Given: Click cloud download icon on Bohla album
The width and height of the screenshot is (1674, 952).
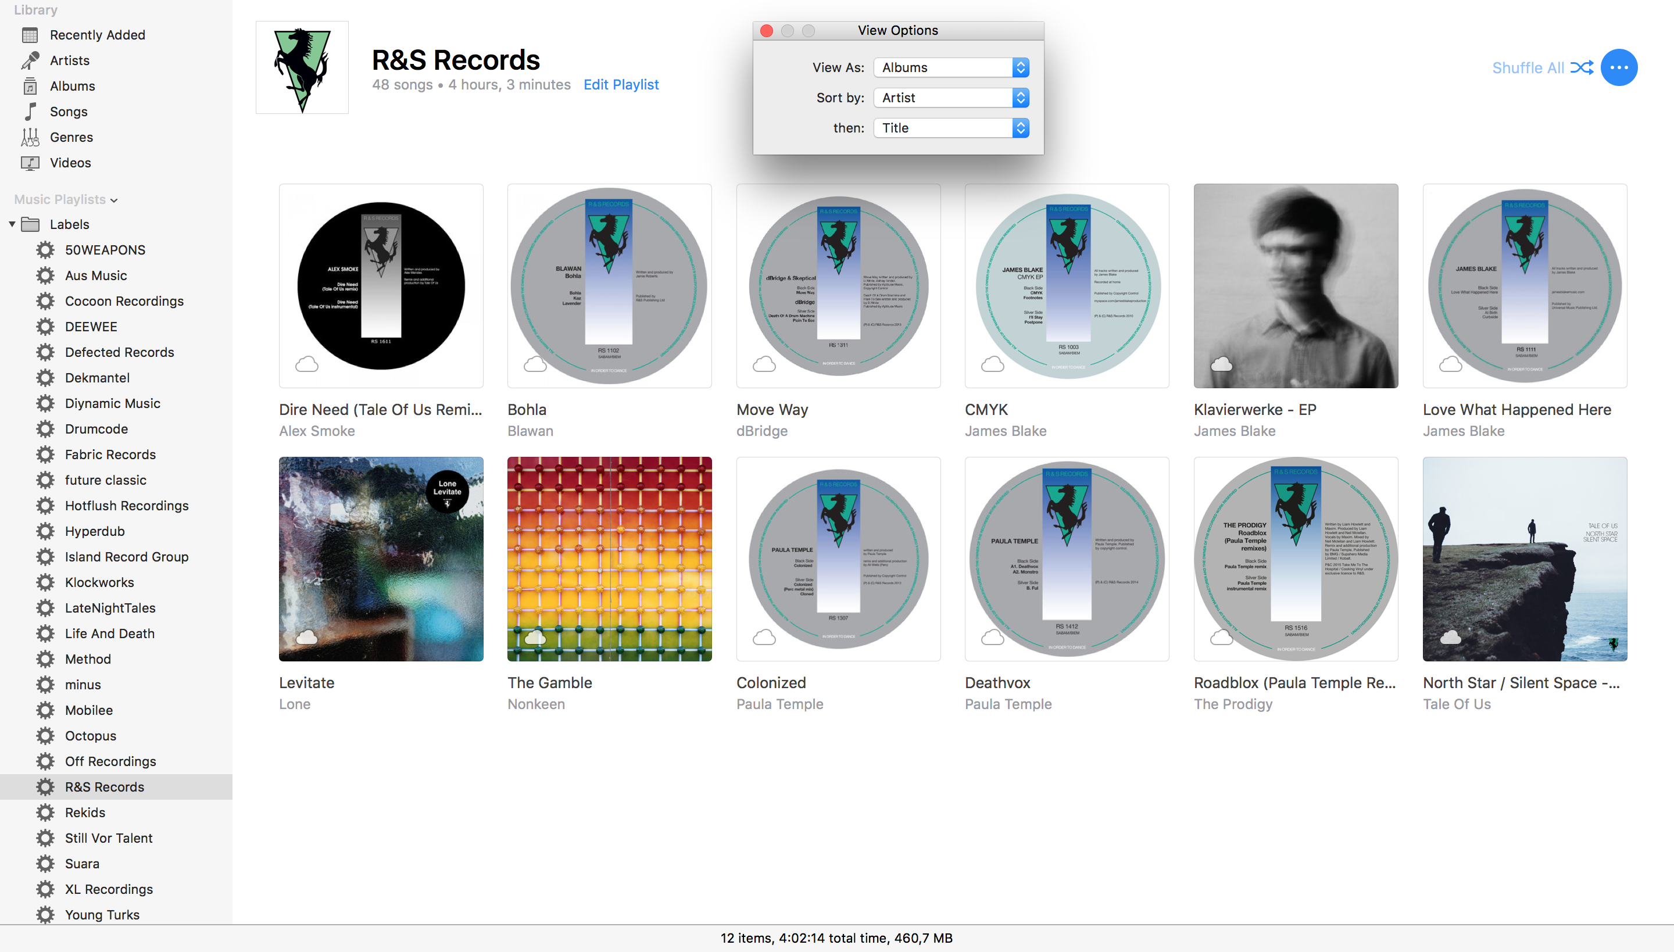Looking at the screenshot, I should [535, 364].
